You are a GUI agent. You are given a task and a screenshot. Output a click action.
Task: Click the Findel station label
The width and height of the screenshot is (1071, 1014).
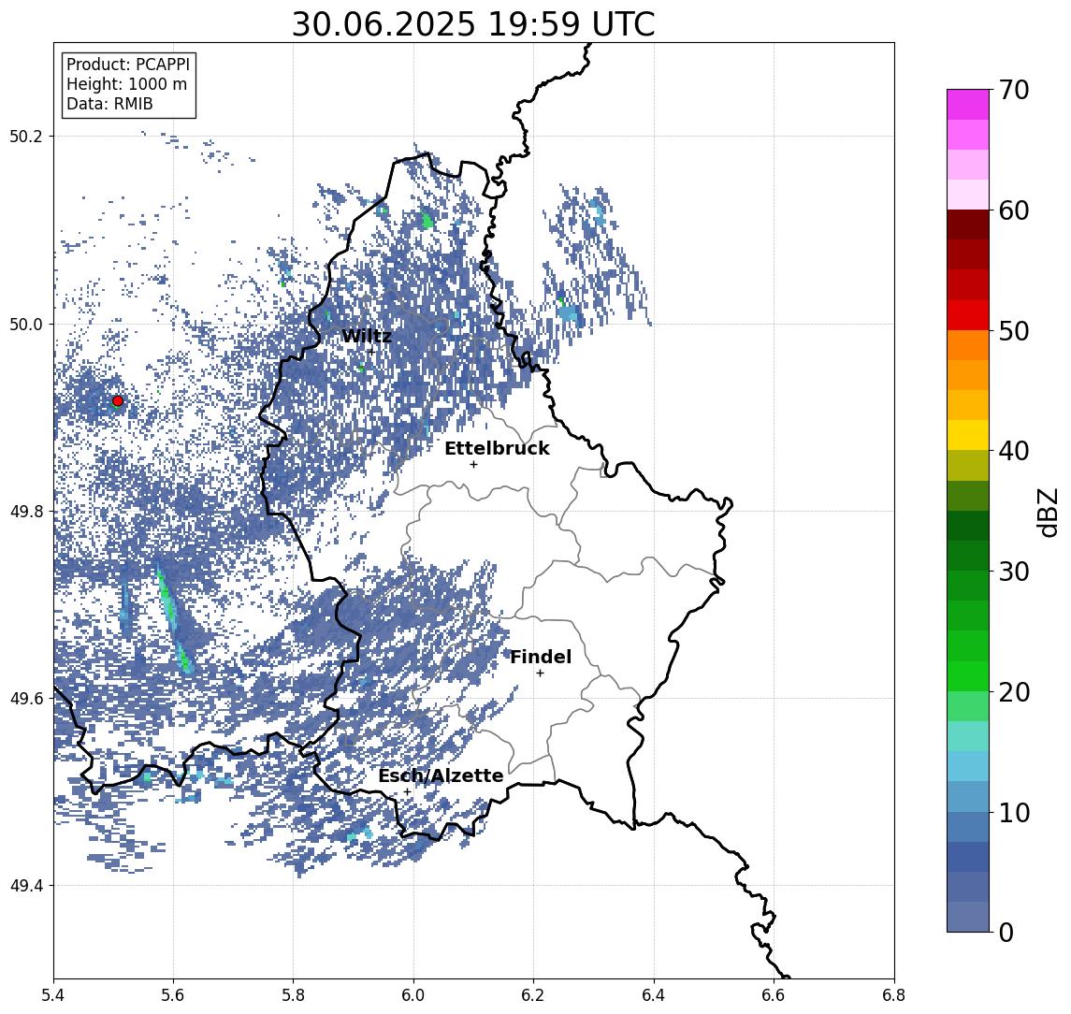(541, 657)
